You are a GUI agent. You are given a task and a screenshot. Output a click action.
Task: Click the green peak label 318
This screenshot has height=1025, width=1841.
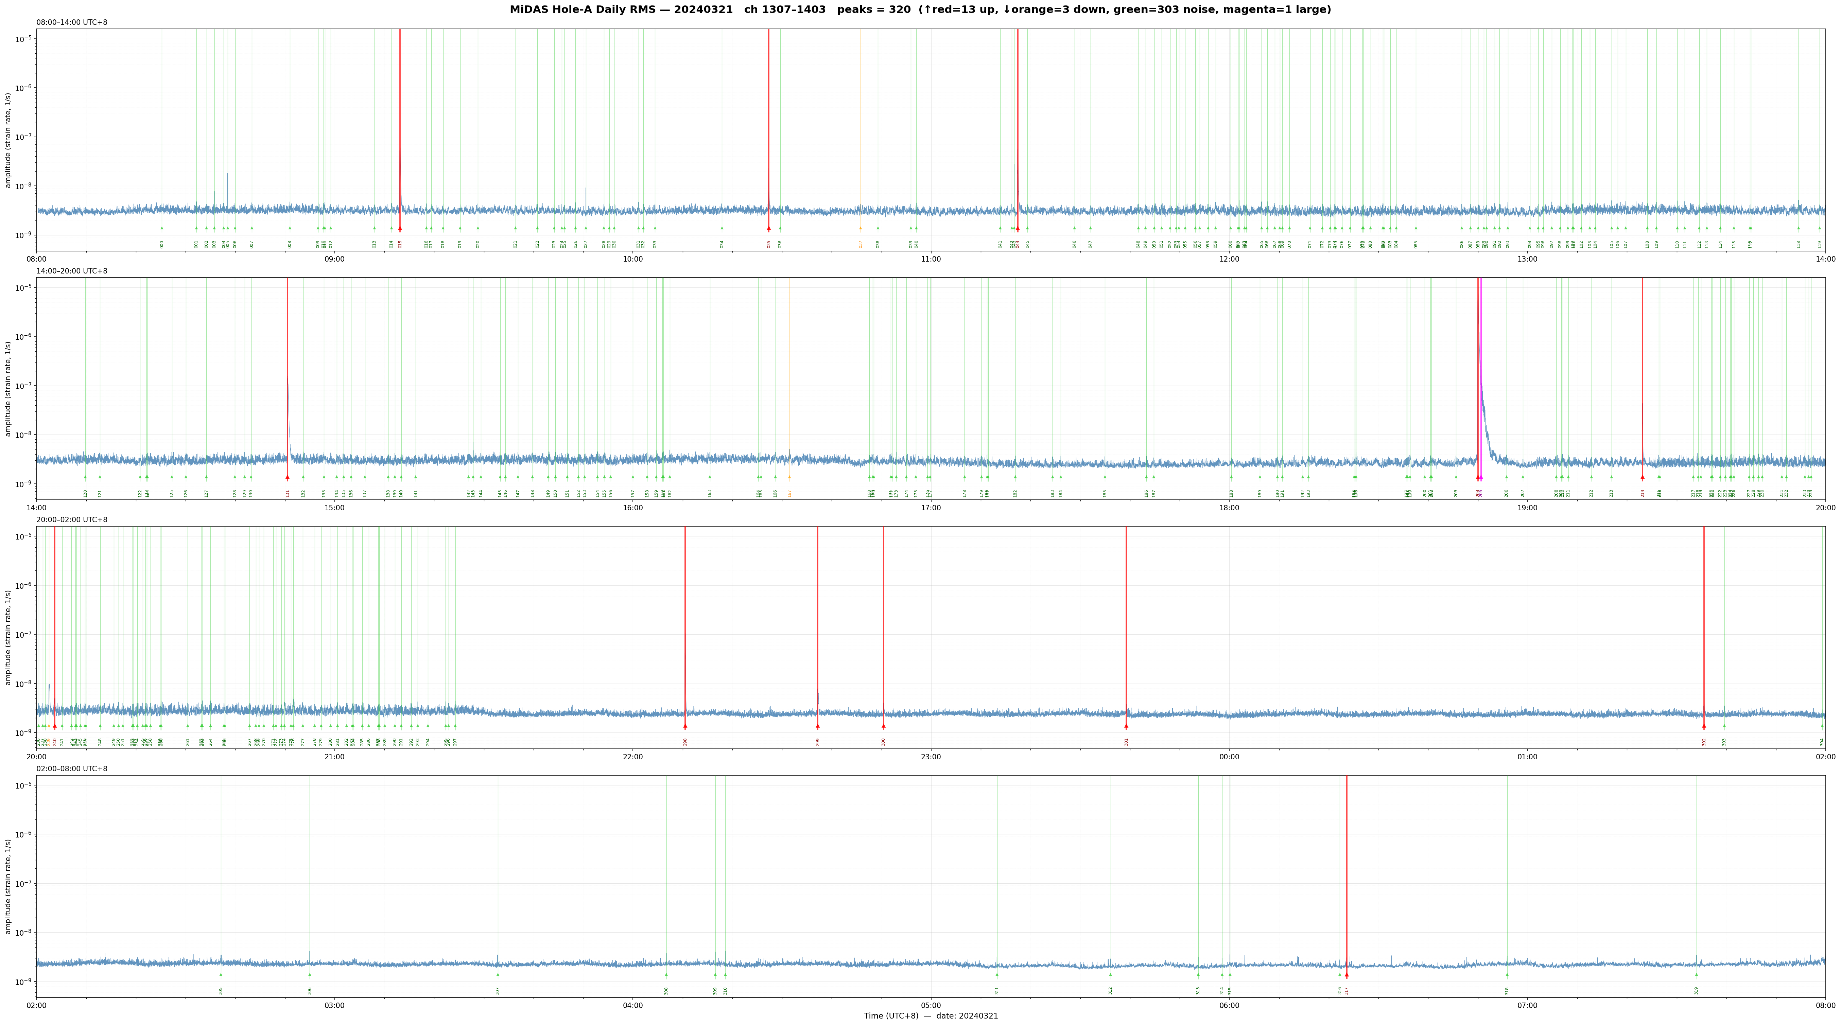(x=1507, y=991)
